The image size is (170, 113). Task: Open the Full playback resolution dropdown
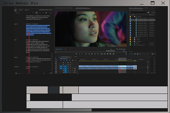(112, 49)
